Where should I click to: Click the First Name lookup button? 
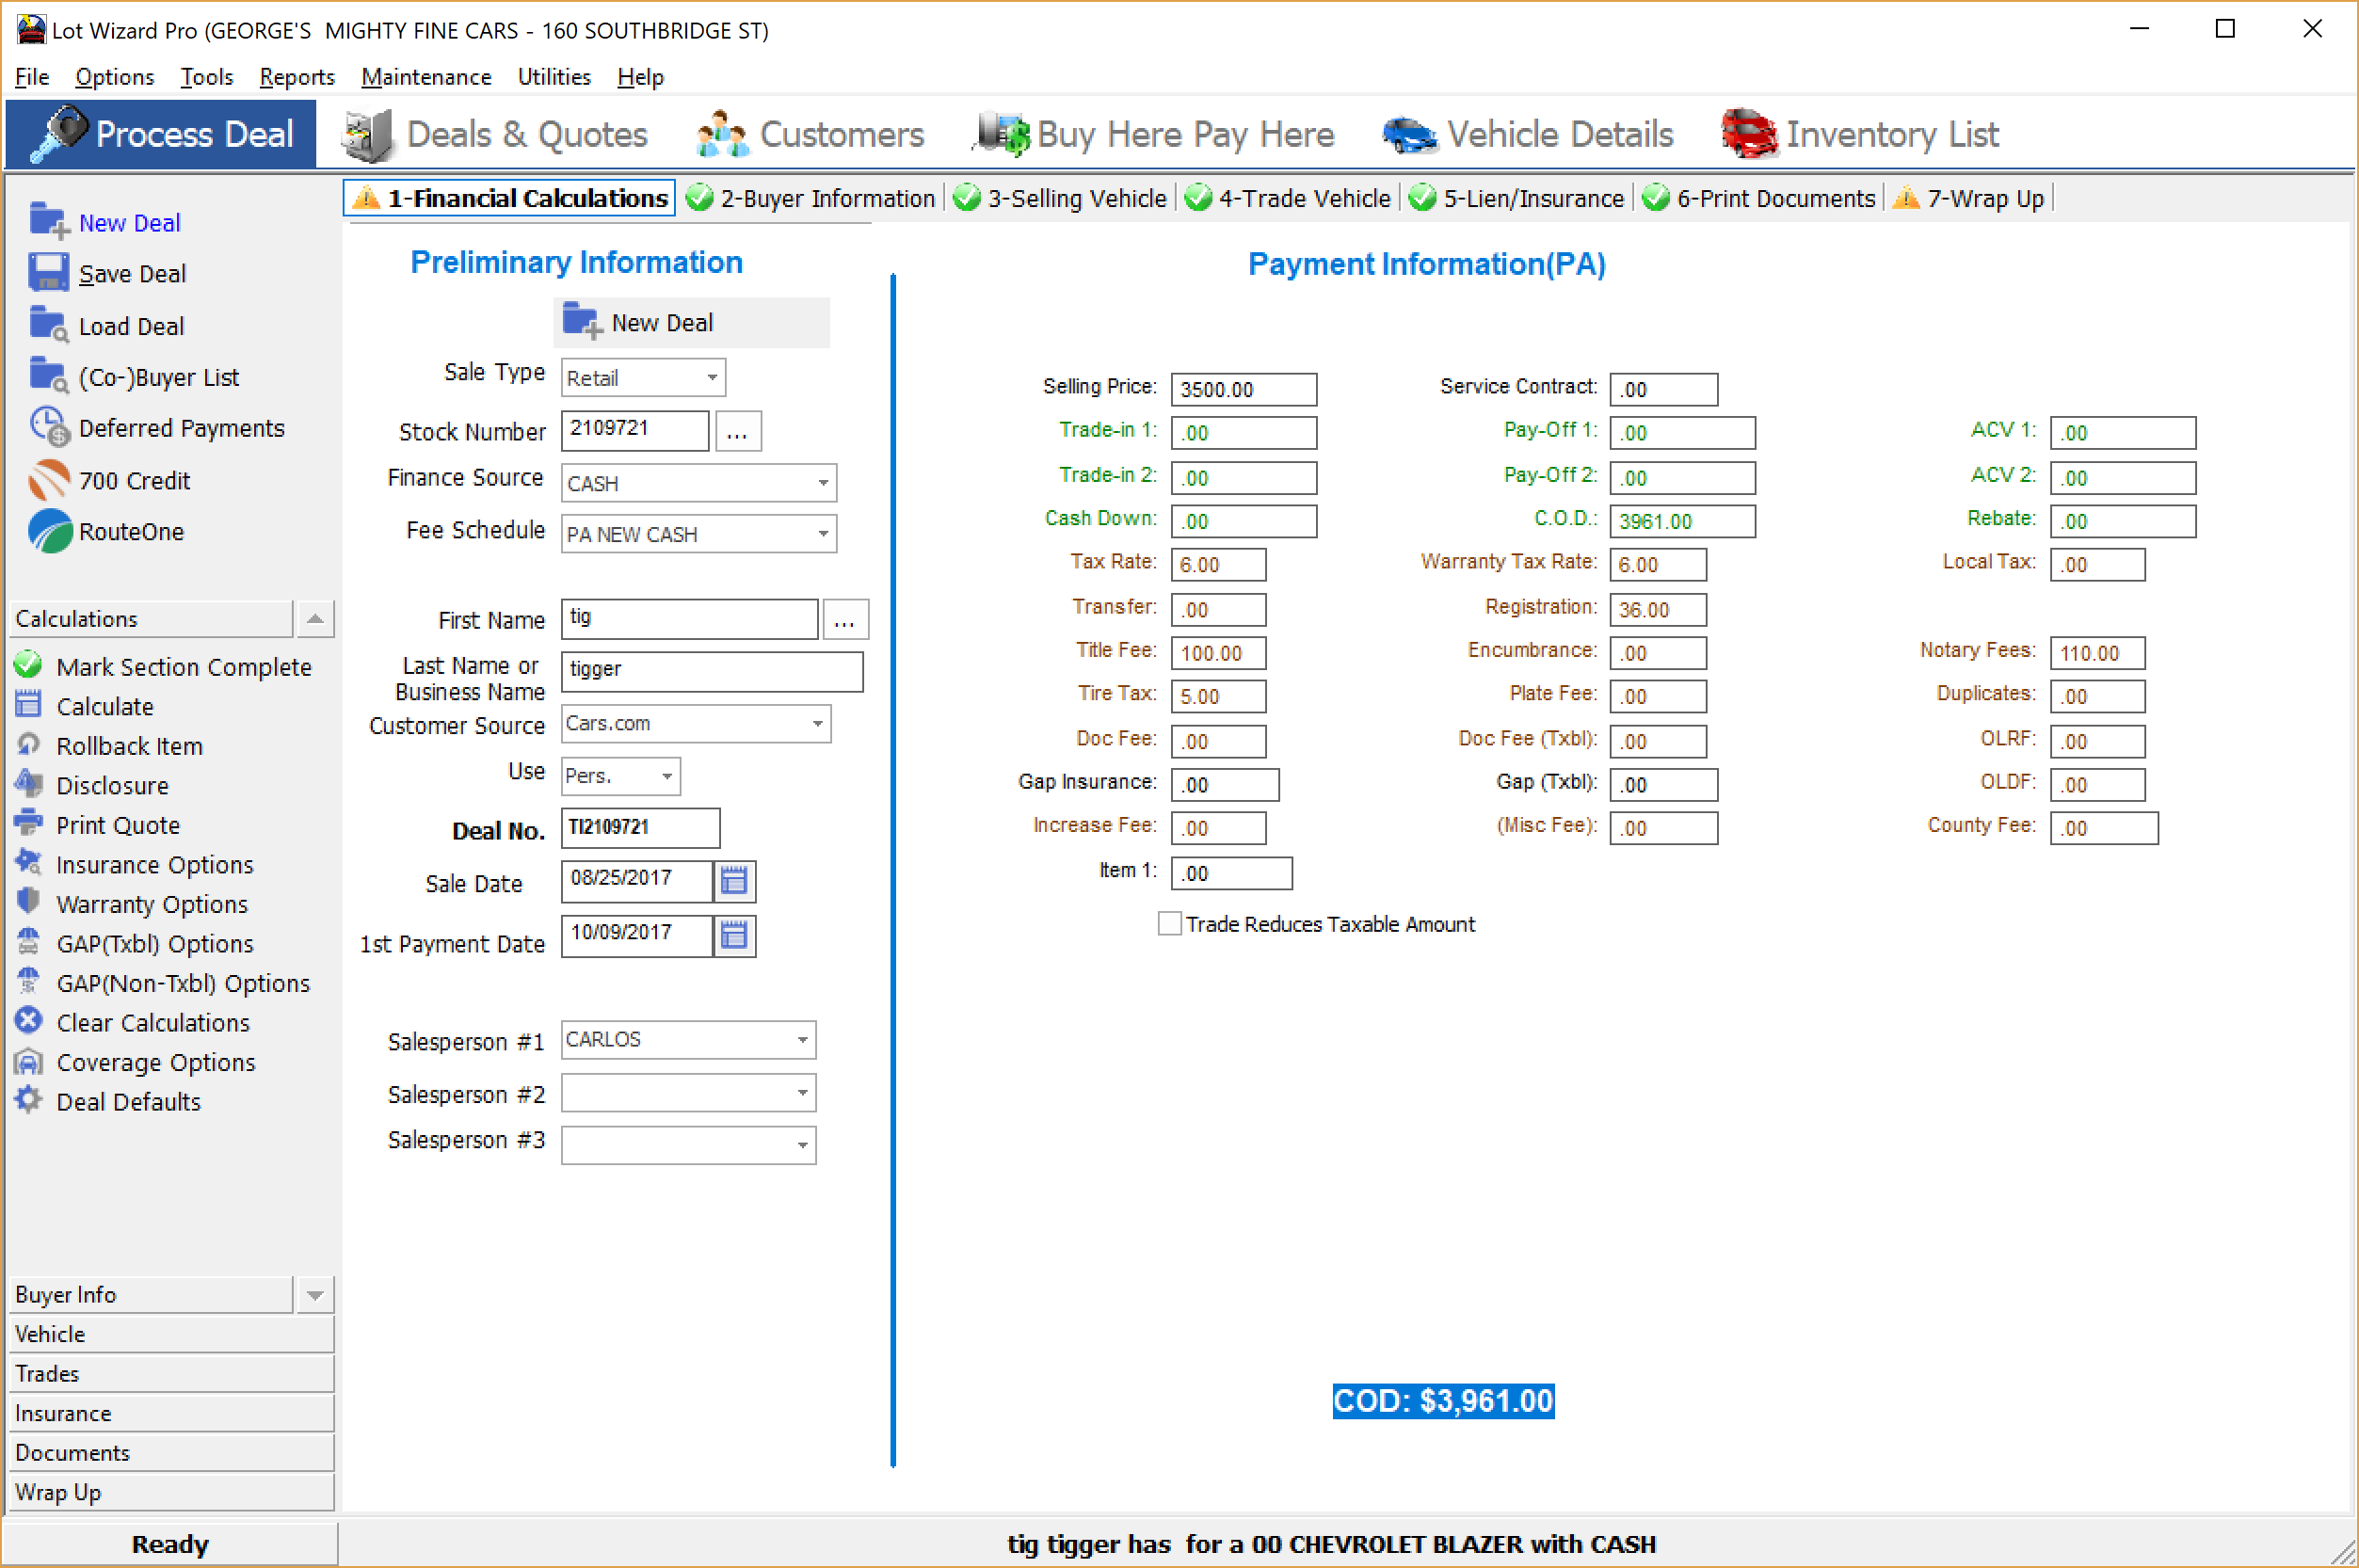(845, 619)
